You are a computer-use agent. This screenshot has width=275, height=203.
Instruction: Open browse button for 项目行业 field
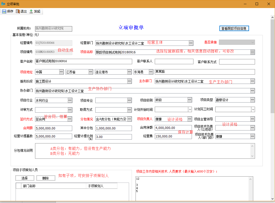pos(70,100)
